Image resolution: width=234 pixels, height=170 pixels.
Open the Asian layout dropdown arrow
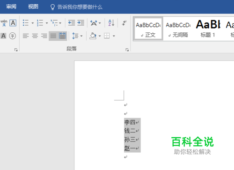tap(100, 23)
